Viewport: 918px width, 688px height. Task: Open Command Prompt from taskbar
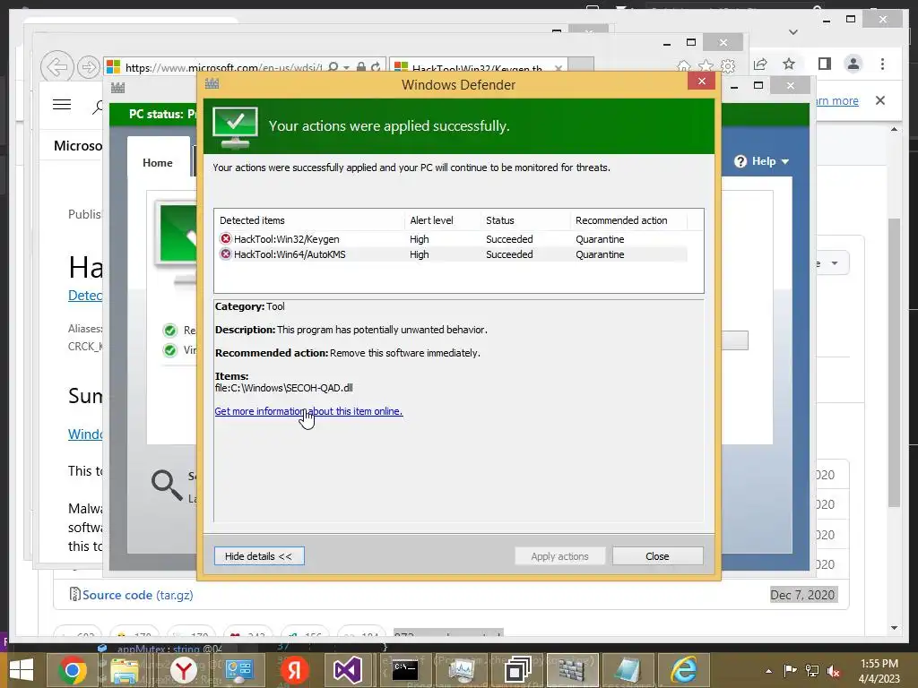405,670
